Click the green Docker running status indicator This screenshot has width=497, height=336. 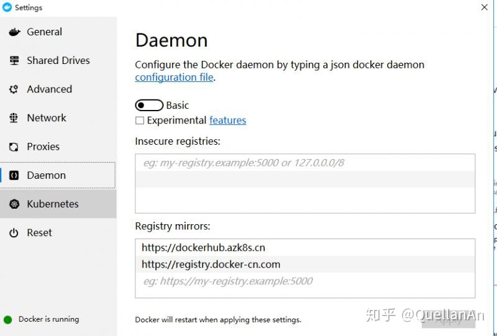pyautogui.click(x=8, y=319)
